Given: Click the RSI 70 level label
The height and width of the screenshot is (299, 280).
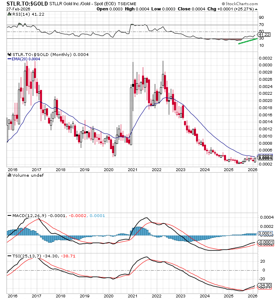Looking at the screenshot, I should pos(262,25).
